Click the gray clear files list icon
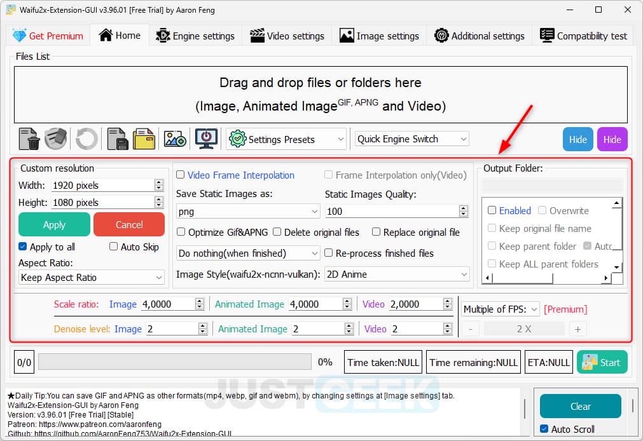Image resolution: width=643 pixels, height=441 pixels. [x=55, y=139]
